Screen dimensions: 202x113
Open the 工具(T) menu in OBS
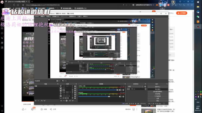coord(80,16)
